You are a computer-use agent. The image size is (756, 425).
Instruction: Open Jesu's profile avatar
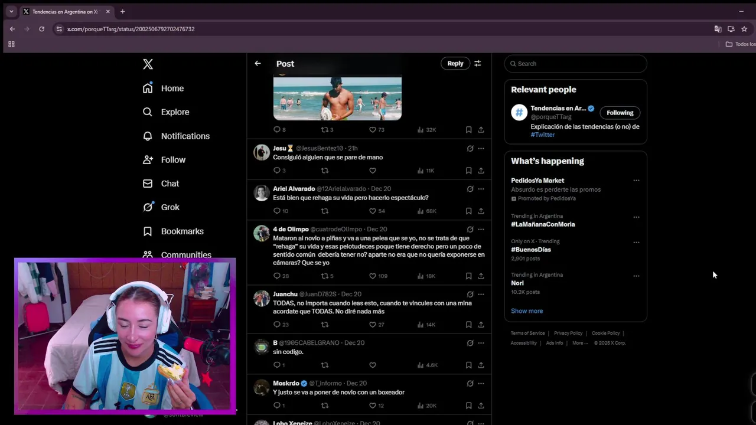coord(262,152)
